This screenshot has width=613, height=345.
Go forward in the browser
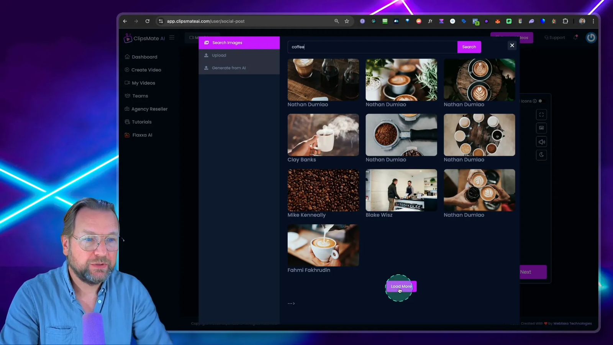[x=136, y=21]
